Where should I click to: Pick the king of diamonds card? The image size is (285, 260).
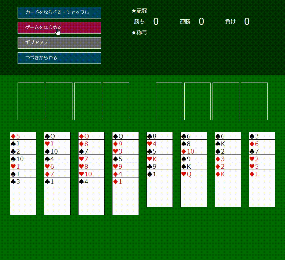coord(228,188)
